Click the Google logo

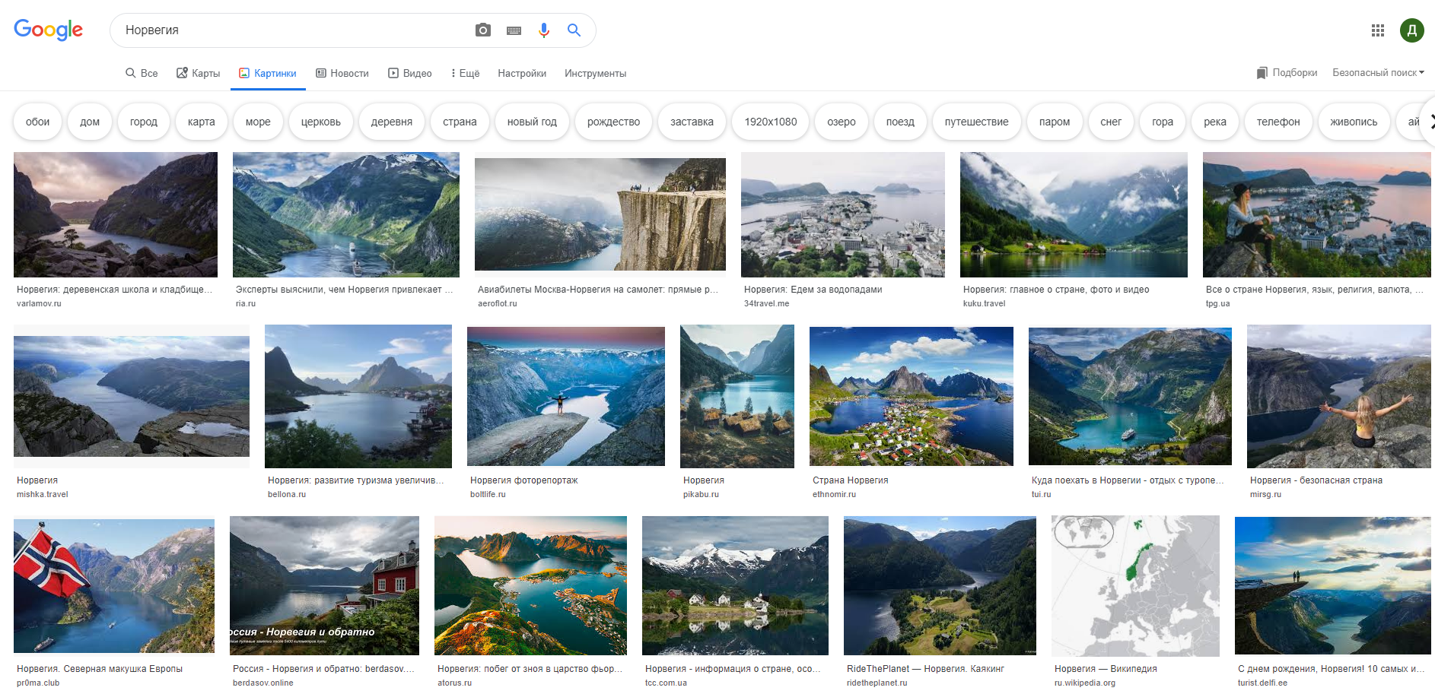[49, 30]
